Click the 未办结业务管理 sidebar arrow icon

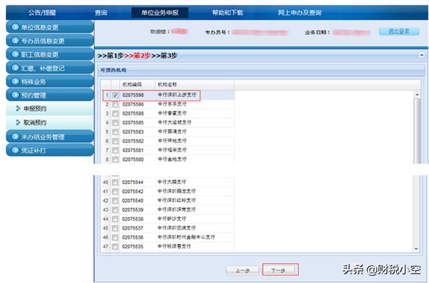pyautogui.click(x=15, y=136)
